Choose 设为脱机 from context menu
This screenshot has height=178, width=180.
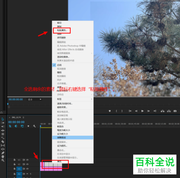pos(62,146)
